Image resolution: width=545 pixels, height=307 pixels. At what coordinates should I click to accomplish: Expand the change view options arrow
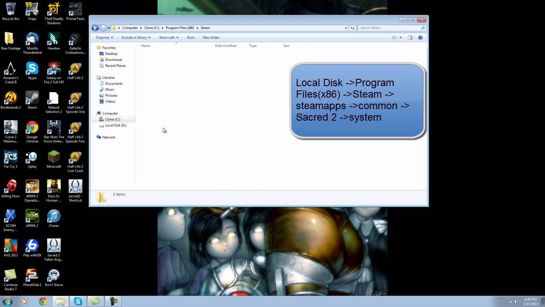click(x=401, y=38)
